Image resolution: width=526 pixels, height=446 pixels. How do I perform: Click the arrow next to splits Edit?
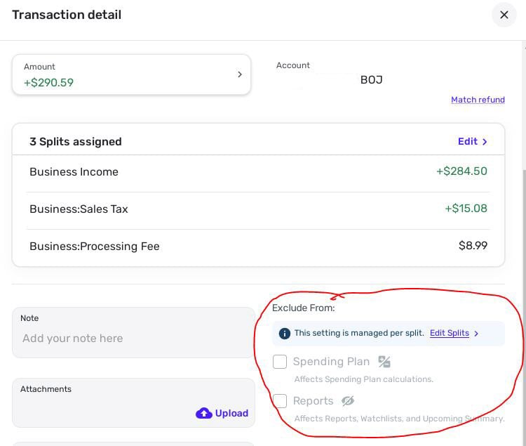pyautogui.click(x=485, y=142)
